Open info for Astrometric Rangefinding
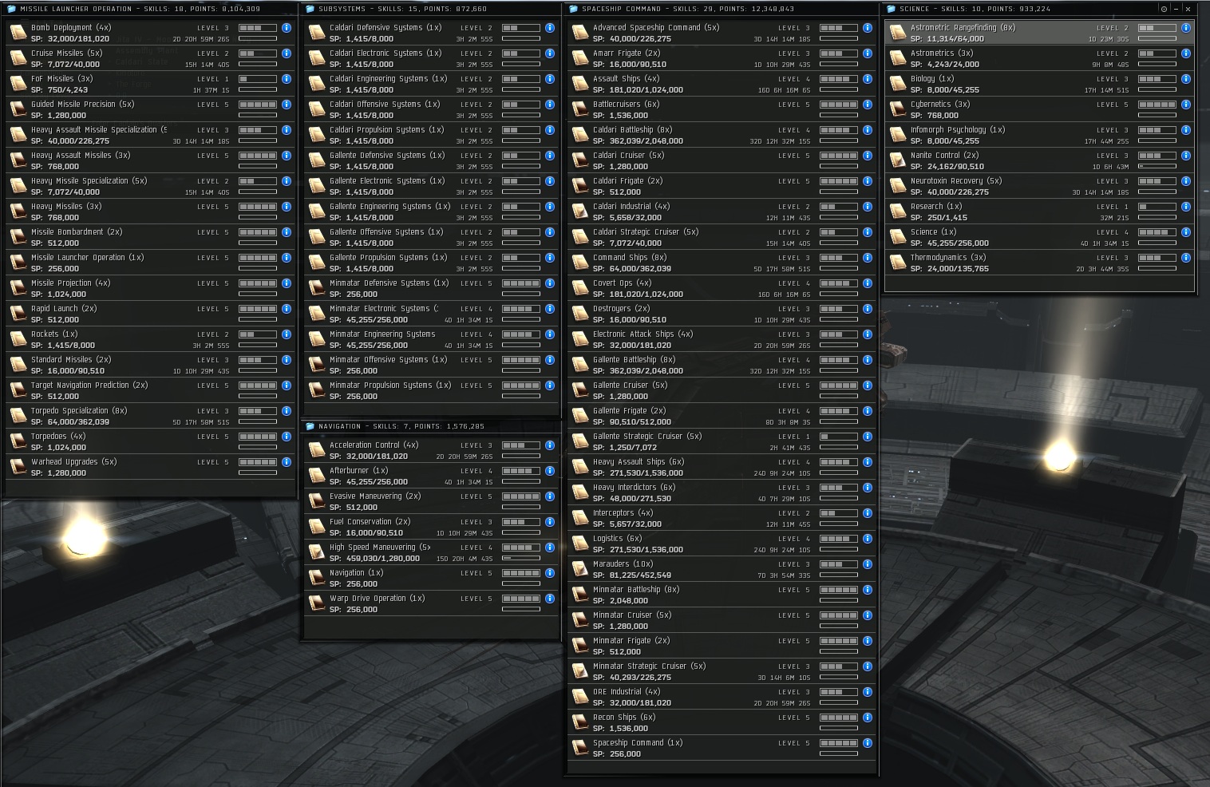 1186,28
